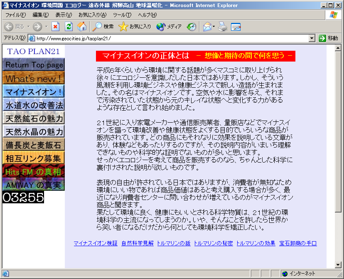Open the ヘルプ(H) menu
The height and width of the screenshot is (279, 344).
(x=147, y=15)
